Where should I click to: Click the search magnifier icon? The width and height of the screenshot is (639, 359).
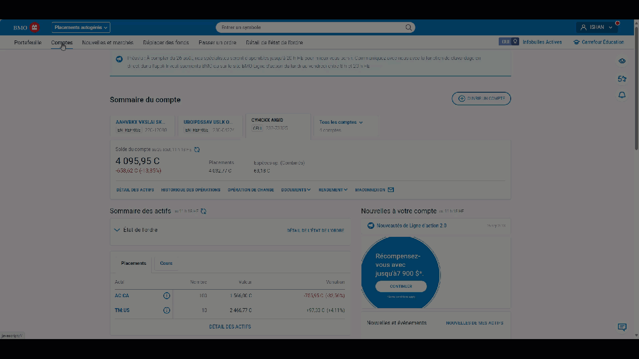click(409, 27)
